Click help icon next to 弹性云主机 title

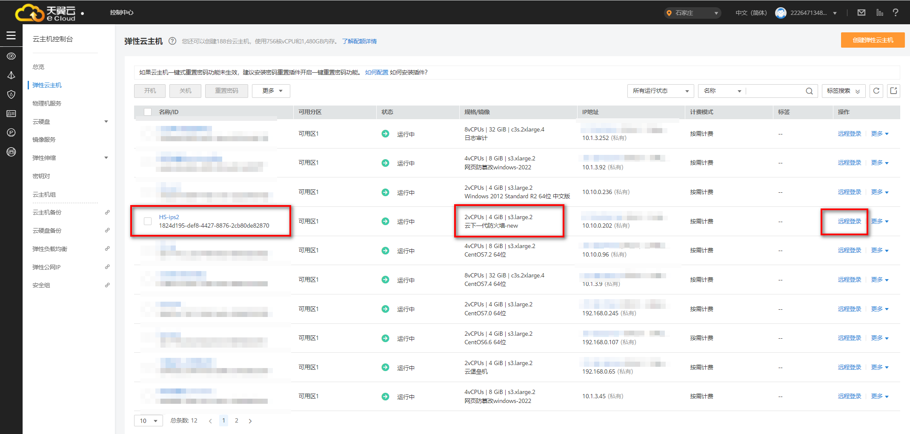click(x=172, y=41)
